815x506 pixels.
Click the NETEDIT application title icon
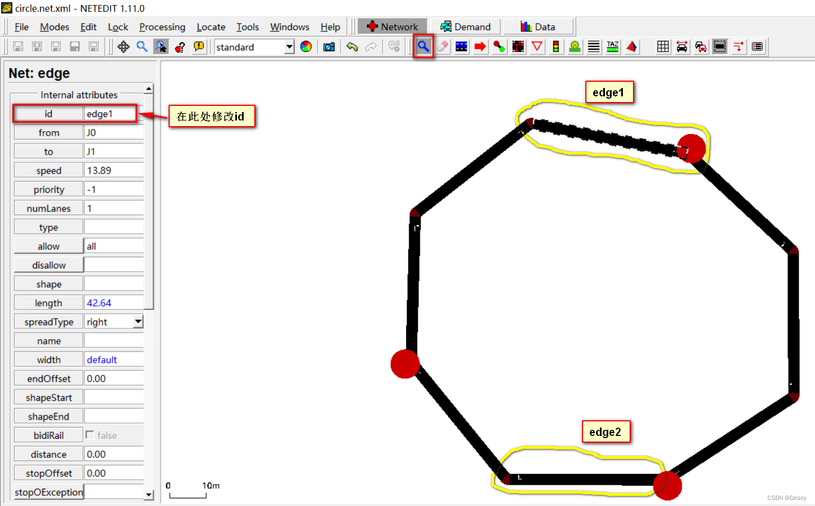(7, 8)
